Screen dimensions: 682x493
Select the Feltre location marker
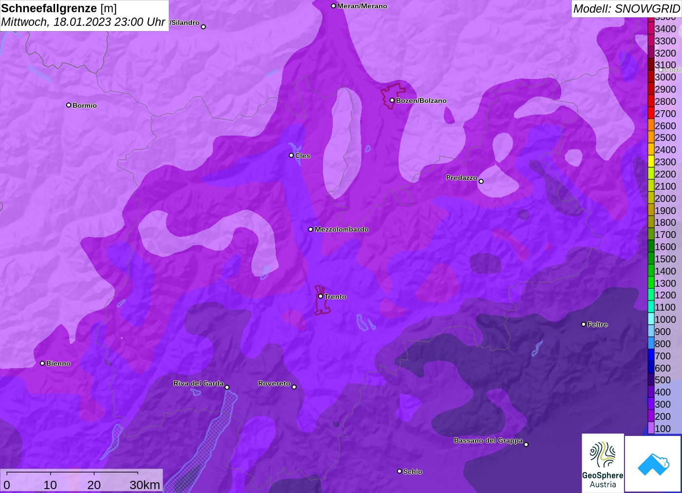(x=584, y=324)
